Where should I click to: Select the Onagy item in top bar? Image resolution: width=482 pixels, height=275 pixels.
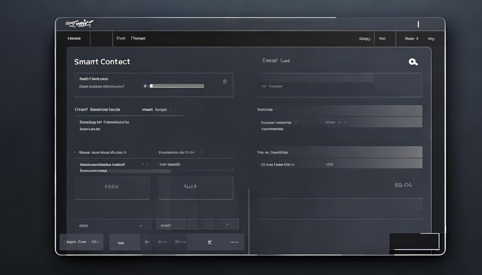pos(364,39)
